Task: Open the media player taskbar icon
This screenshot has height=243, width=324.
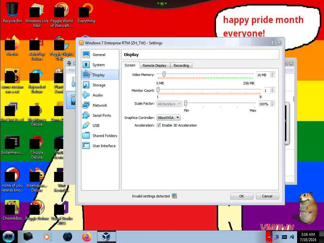Action: click(47, 237)
